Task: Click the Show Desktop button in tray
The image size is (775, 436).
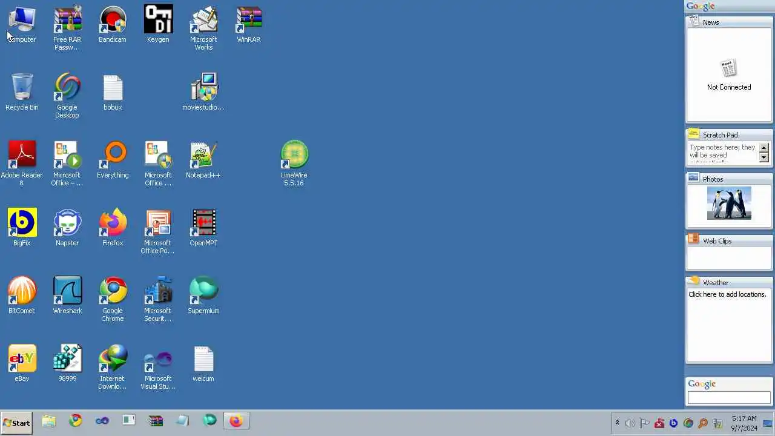Action: [768, 423]
